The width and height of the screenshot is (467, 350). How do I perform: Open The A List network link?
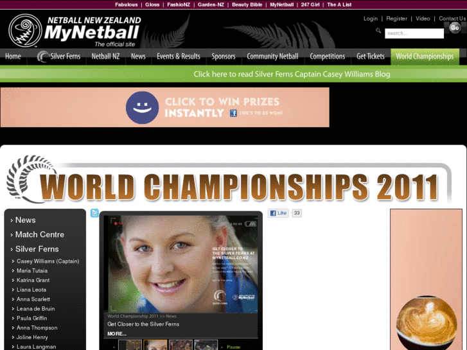click(339, 4)
